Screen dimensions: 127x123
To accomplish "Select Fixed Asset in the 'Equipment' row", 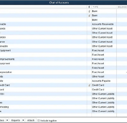I will 98,50.
